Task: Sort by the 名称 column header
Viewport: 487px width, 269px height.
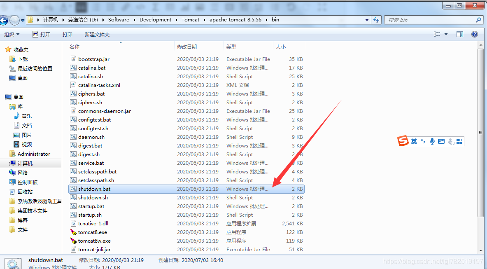Action: pyautogui.click(x=75, y=47)
